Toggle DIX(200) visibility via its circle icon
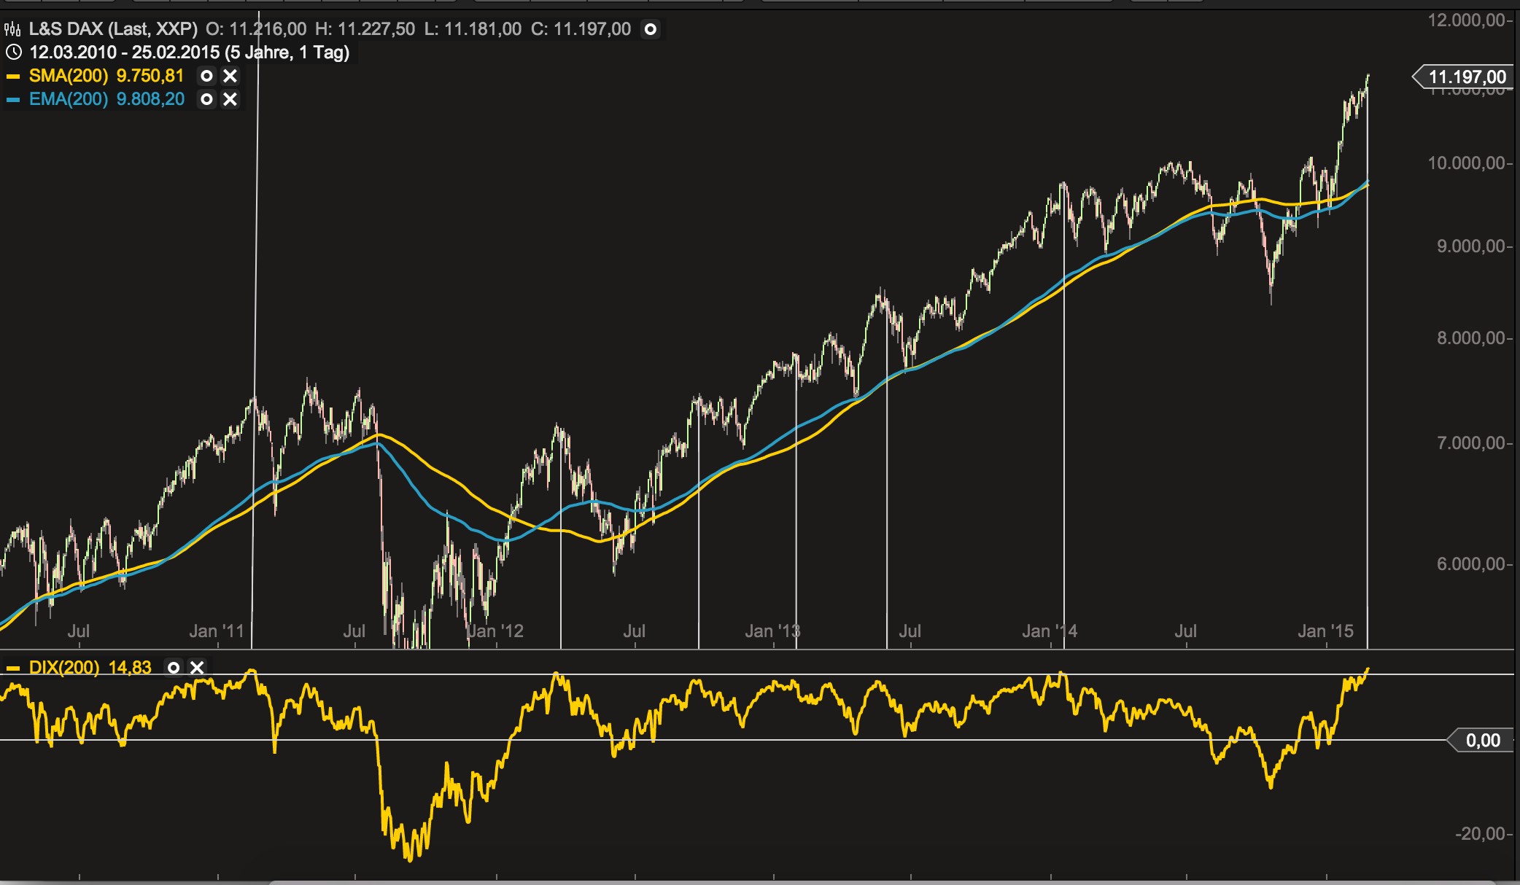1520x885 pixels. [x=174, y=668]
